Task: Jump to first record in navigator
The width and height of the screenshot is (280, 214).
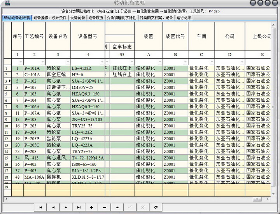Action: 40,207
